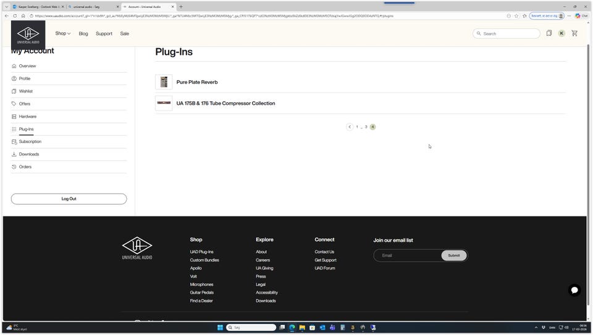Open the Profile section
This screenshot has height=335, width=593.
pyautogui.click(x=25, y=78)
